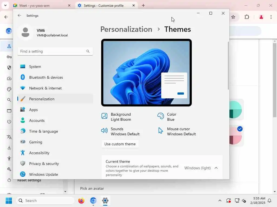Click the search magnifier in Find a setting
The image size is (277, 207).
(88, 51)
